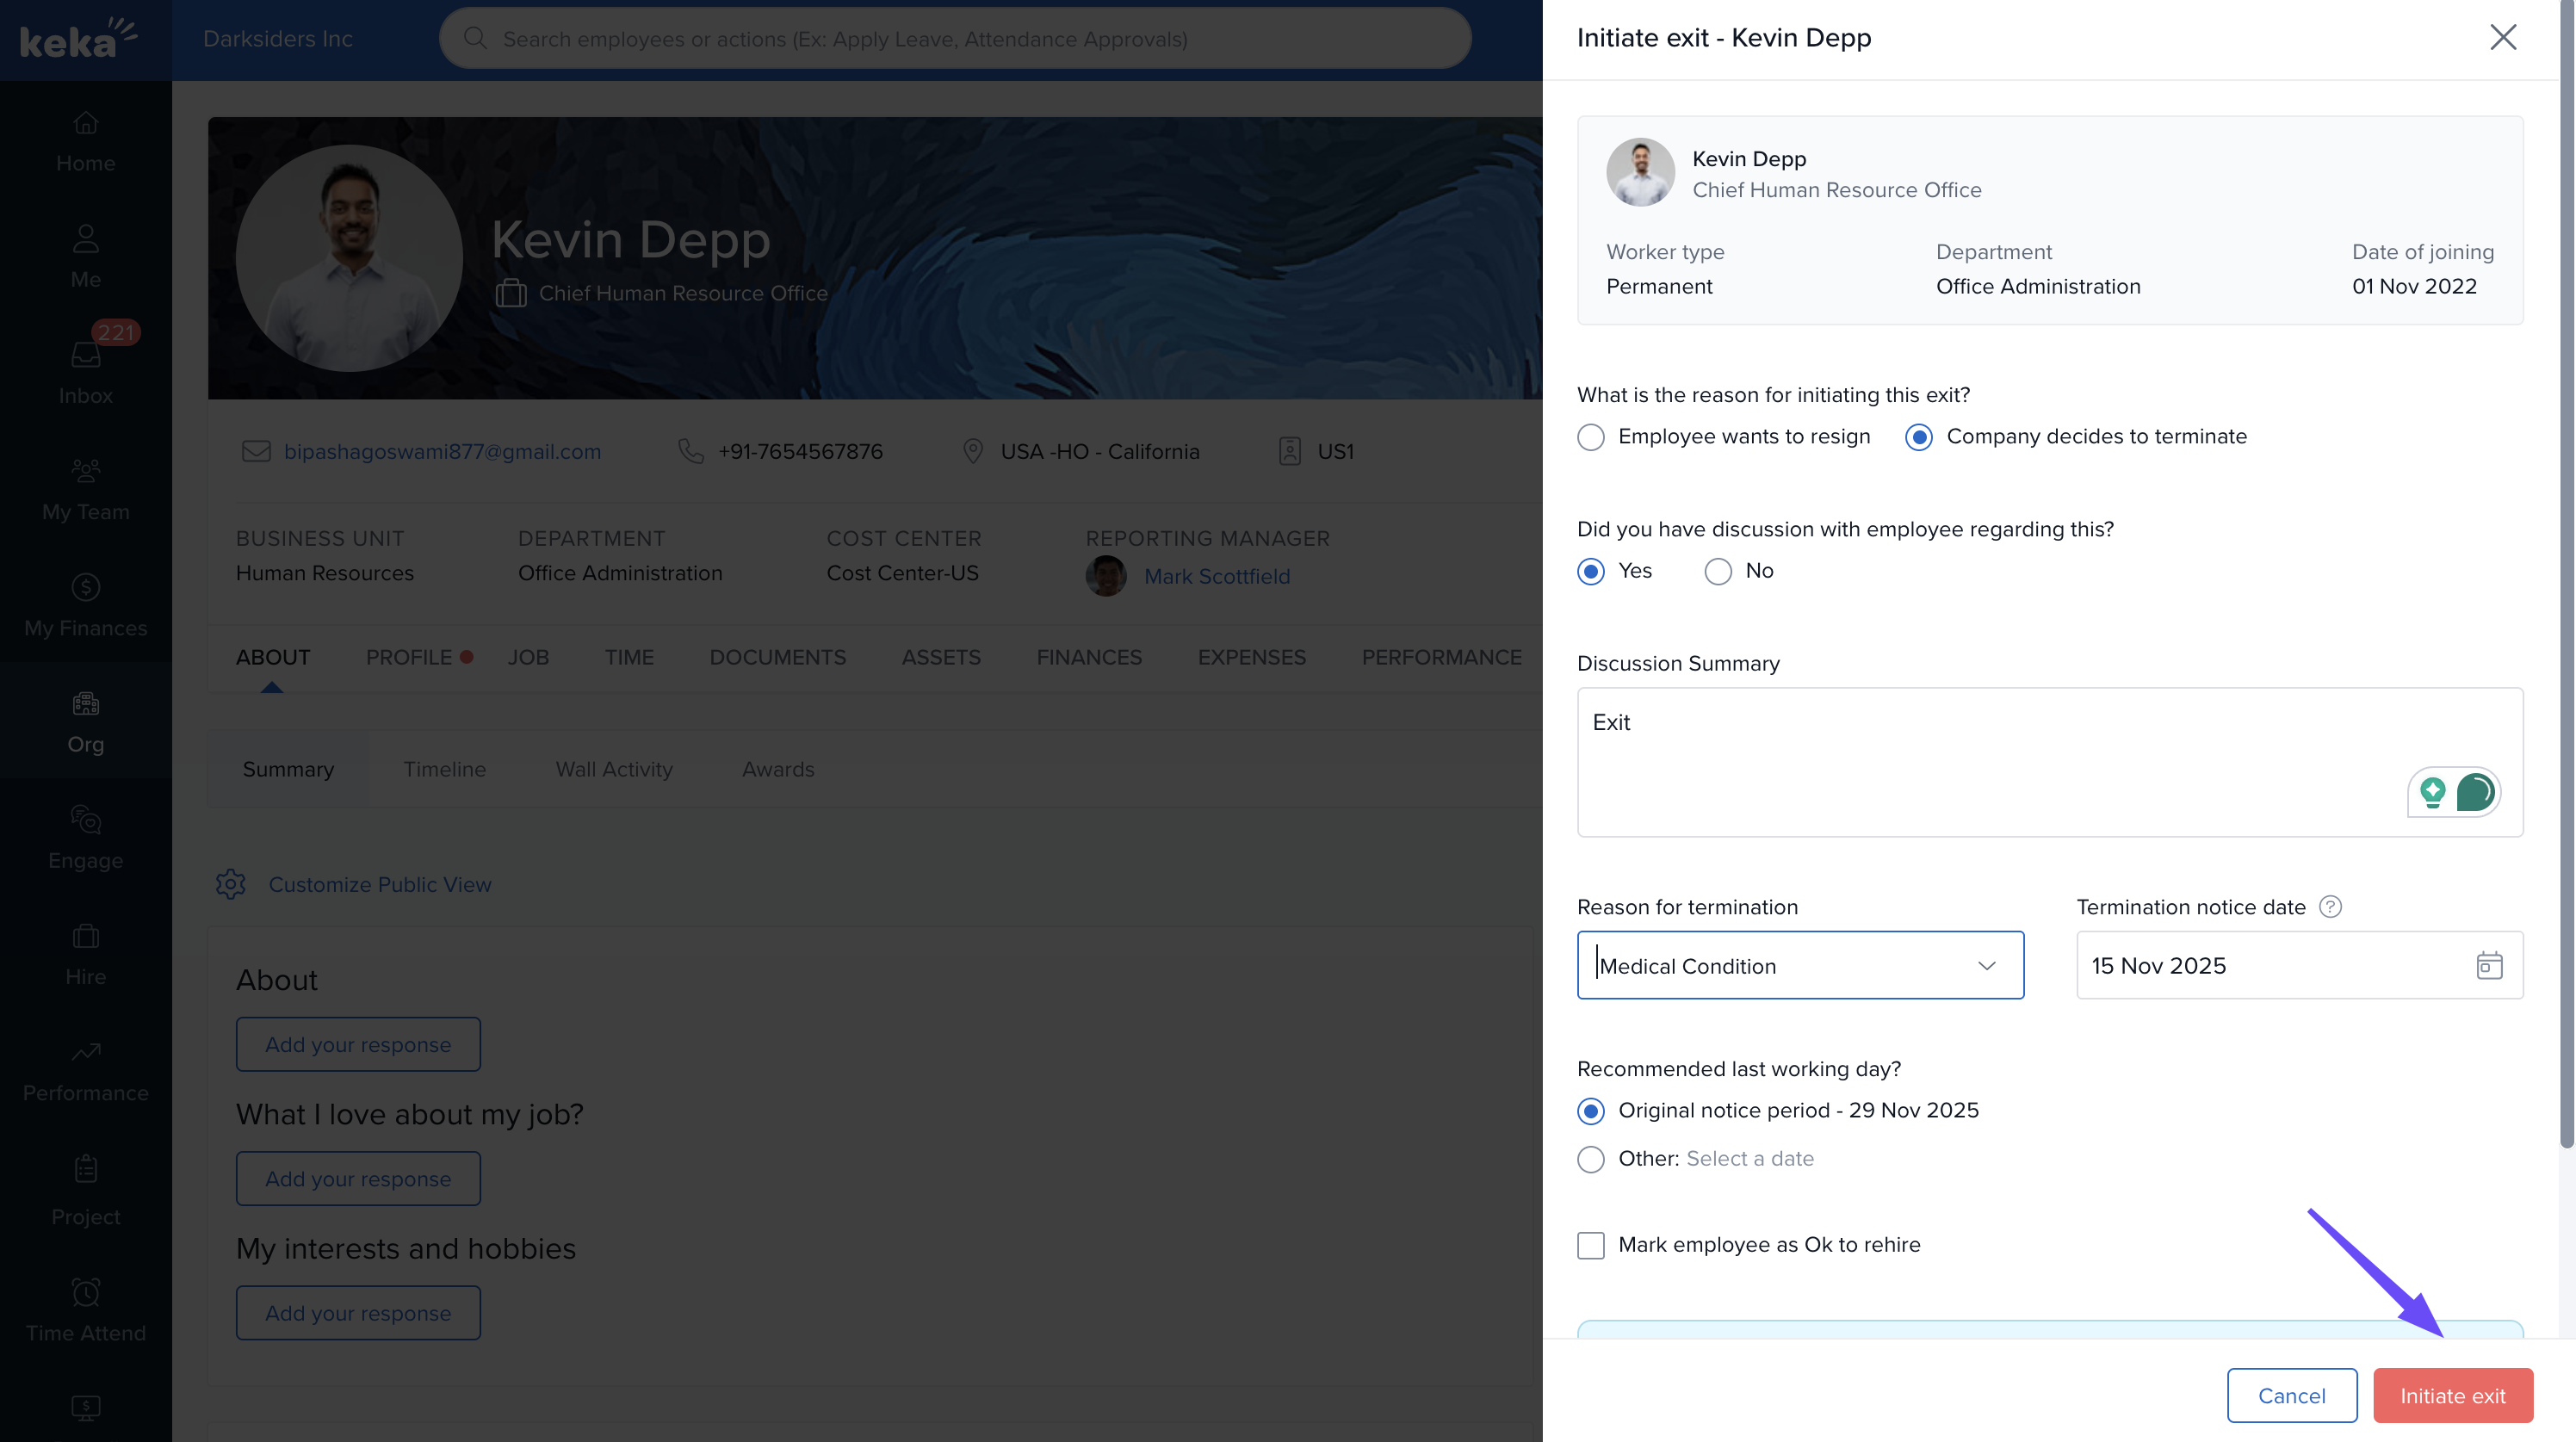Click the Initiate exit button
The height and width of the screenshot is (1442, 2576).
(x=2452, y=1395)
